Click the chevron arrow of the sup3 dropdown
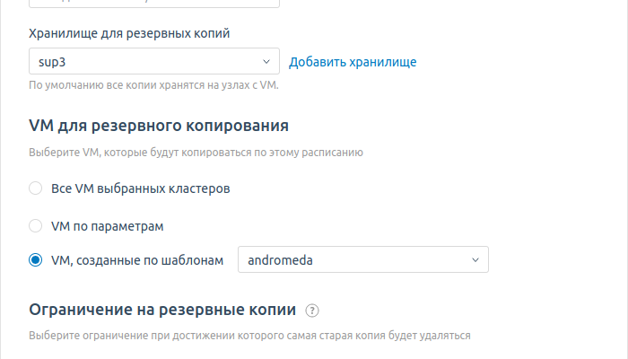628x359 pixels. pos(266,62)
